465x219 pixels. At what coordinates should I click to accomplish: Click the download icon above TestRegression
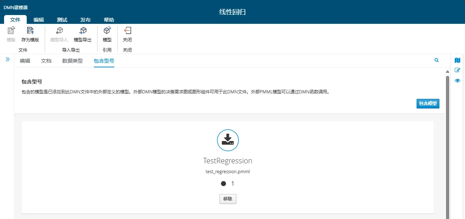tap(228, 140)
